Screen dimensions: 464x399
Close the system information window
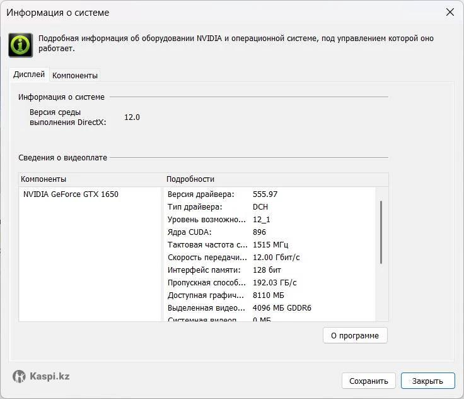[x=450, y=13]
